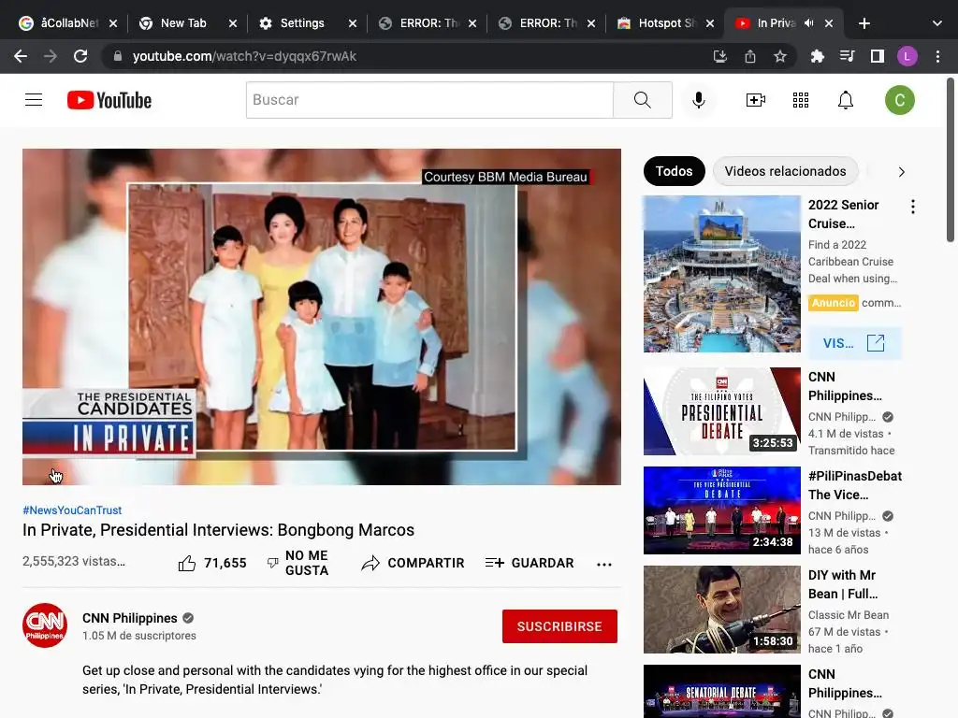The image size is (958, 718).
Task: Open the CNN Philippines channel name link
Action: pyautogui.click(x=129, y=618)
